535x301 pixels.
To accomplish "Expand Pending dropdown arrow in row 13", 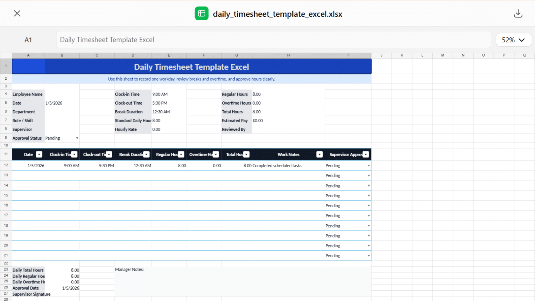I will (369, 176).
